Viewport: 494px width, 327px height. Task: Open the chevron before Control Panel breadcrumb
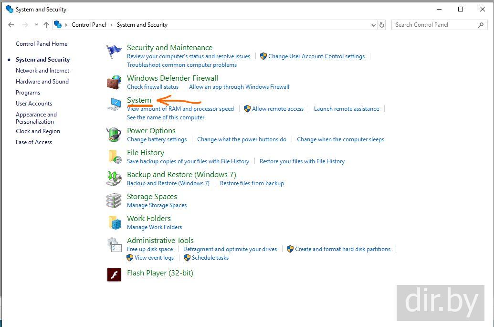pos(66,25)
